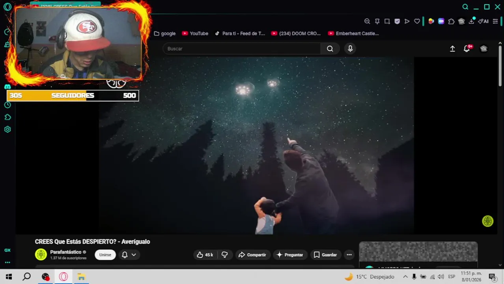The image size is (504, 284).
Task: Open the DOOM CRO... bookmark
Action: tap(296, 34)
